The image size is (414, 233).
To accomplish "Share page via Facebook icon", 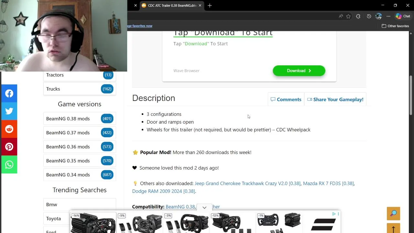I will pos(9,94).
